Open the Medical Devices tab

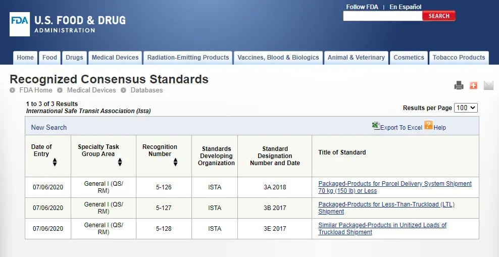(115, 58)
